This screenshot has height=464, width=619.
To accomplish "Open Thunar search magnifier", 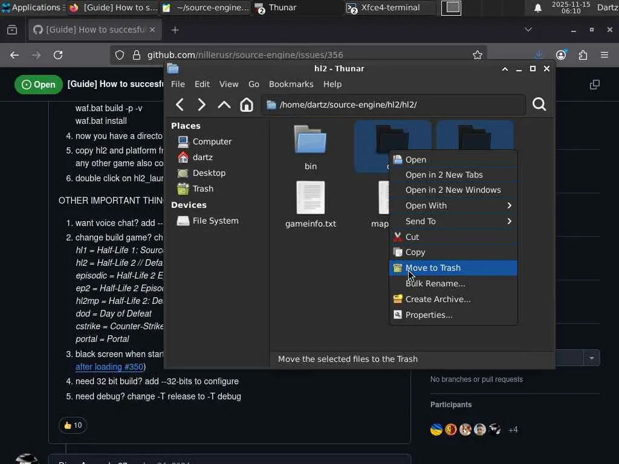I will pos(539,104).
